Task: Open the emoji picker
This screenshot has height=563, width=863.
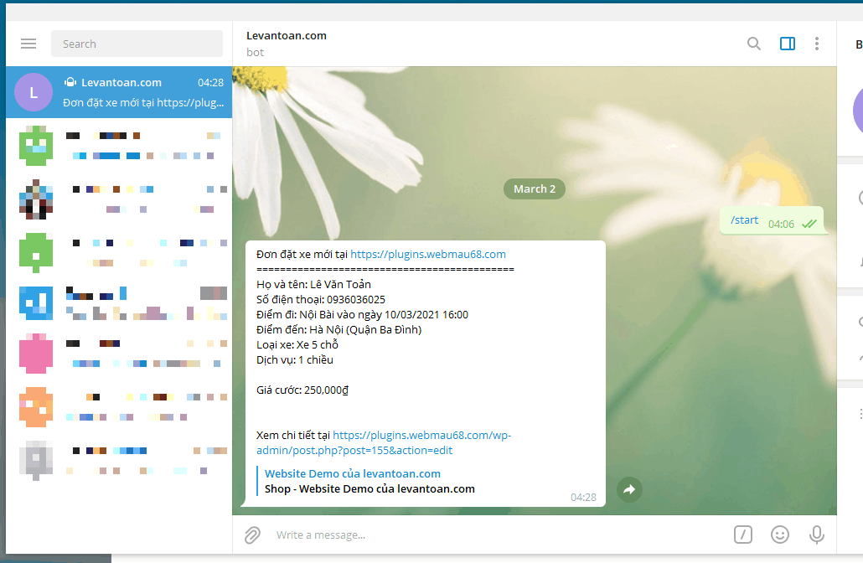Action: pyautogui.click(x=779, y=535)
